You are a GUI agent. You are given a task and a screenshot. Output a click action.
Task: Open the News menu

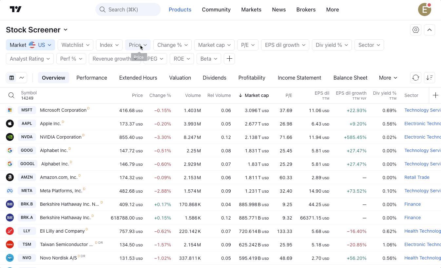point(279,10)
